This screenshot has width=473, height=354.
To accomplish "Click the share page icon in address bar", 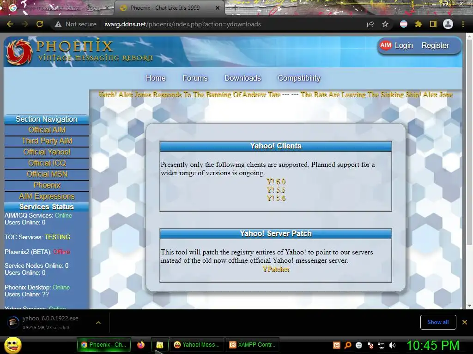I will (370, 24).
